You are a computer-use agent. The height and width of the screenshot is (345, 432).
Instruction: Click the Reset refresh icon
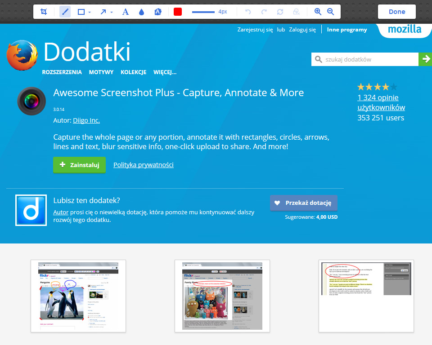coord(280,12)
